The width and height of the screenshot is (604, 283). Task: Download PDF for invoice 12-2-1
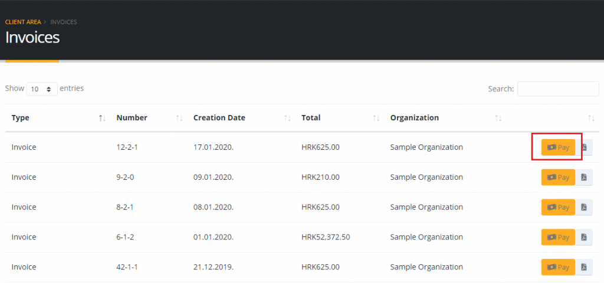(584, 147)
